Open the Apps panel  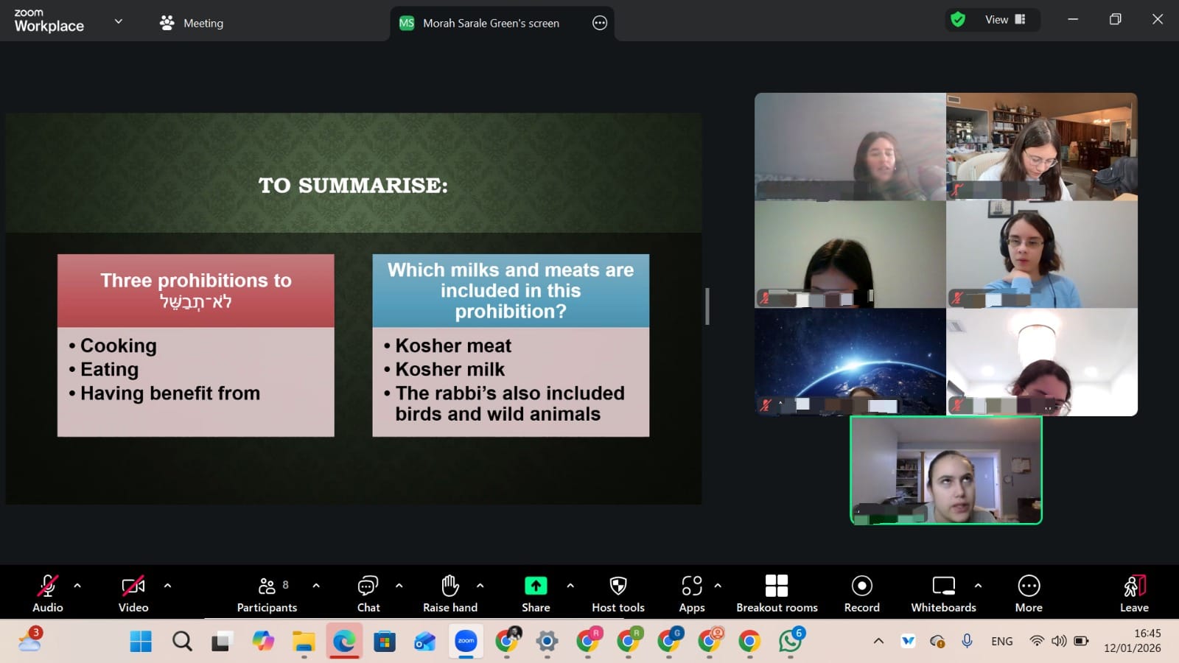coord(691,586)
